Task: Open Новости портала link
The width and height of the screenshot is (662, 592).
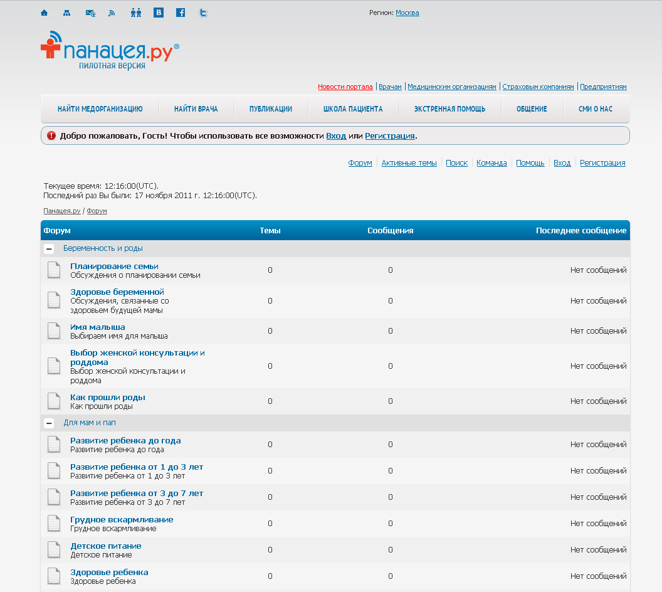Action: tap(345, 87)
